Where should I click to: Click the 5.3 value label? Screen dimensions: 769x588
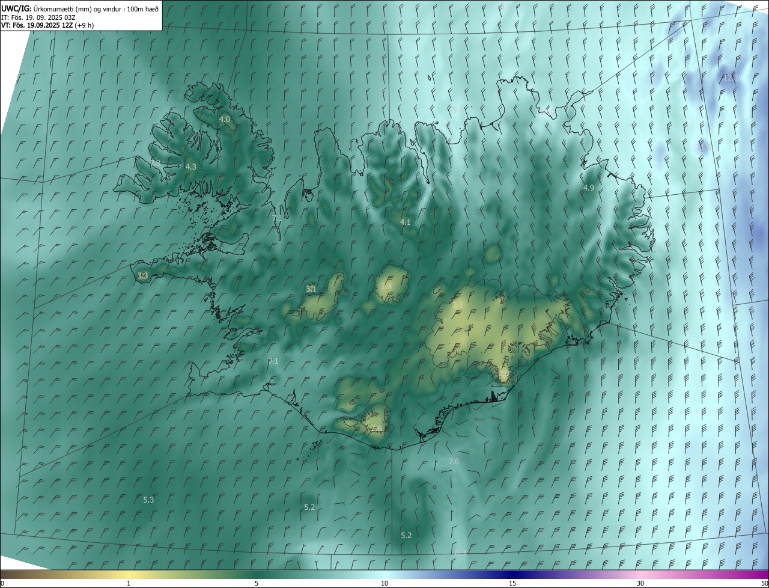[148, 500]
